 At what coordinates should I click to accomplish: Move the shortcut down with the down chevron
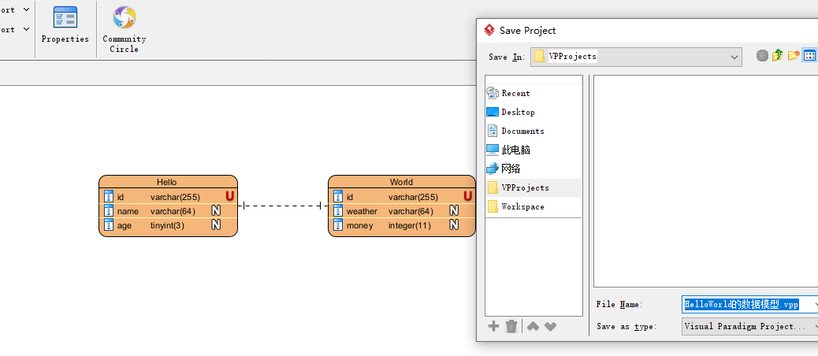coord(550,326)
